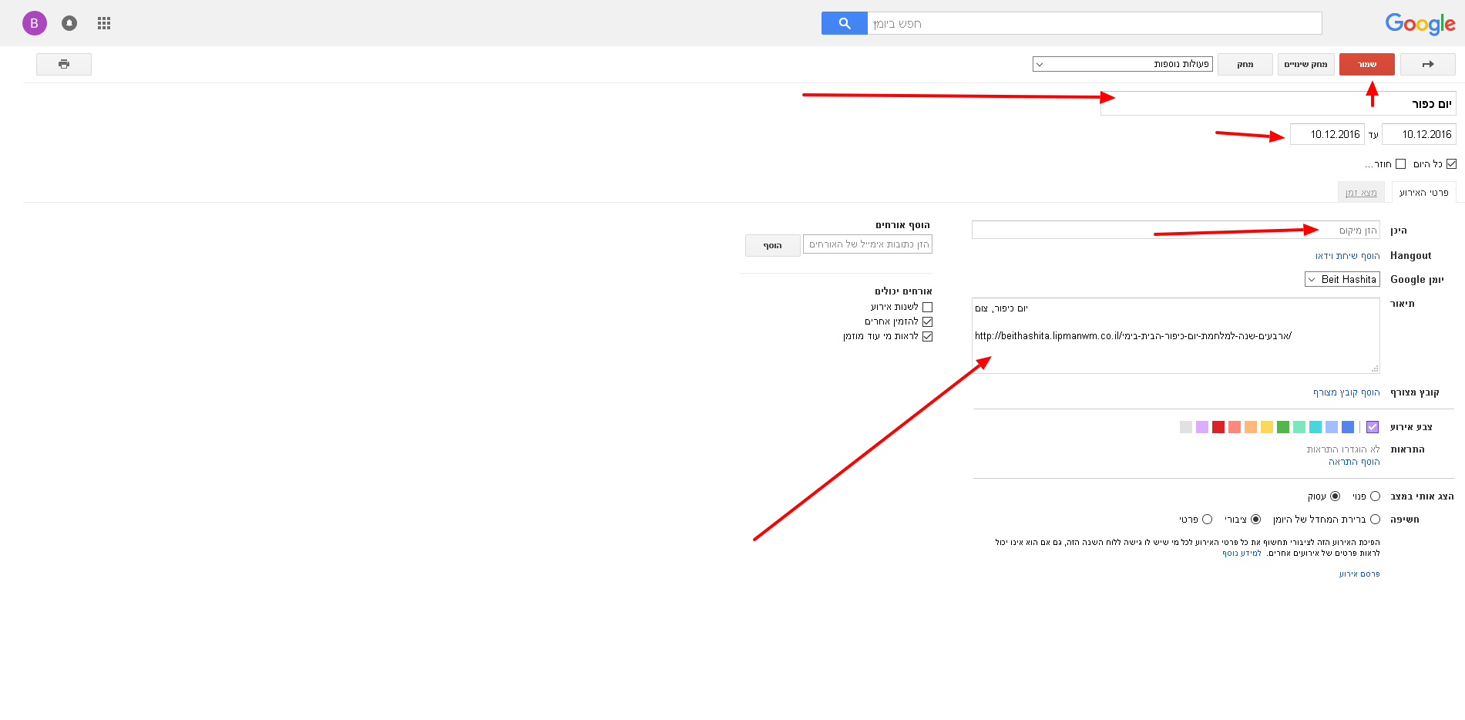The width and height of the screenshot is (1465, 720).
Task: Open the more actions (פעולות נוספות) dropdown
Action: click(1123, 64)
